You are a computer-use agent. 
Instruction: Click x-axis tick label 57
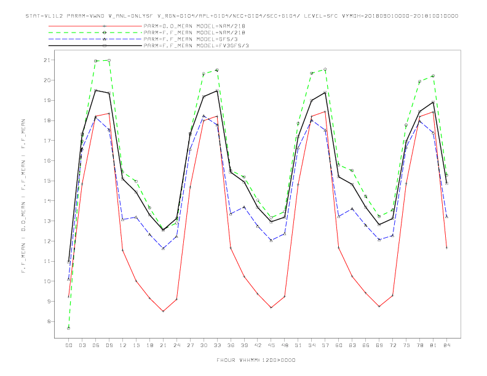point(325,345)
